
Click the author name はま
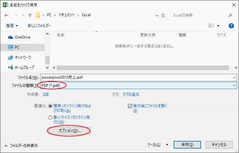coord(46,94)
